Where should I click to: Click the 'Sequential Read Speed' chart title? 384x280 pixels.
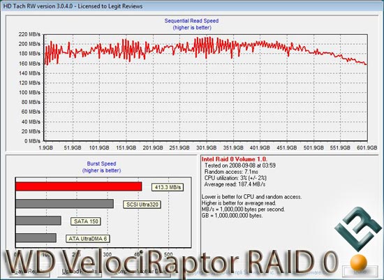[x=191, y=21]
